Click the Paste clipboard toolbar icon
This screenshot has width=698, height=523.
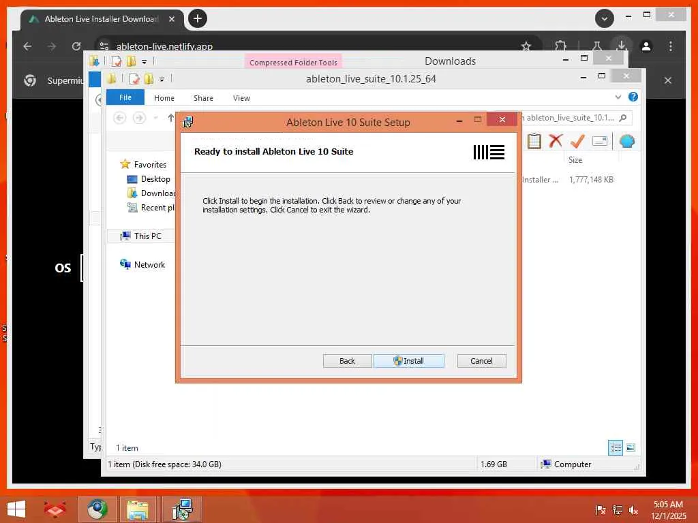tap(534, 142)
